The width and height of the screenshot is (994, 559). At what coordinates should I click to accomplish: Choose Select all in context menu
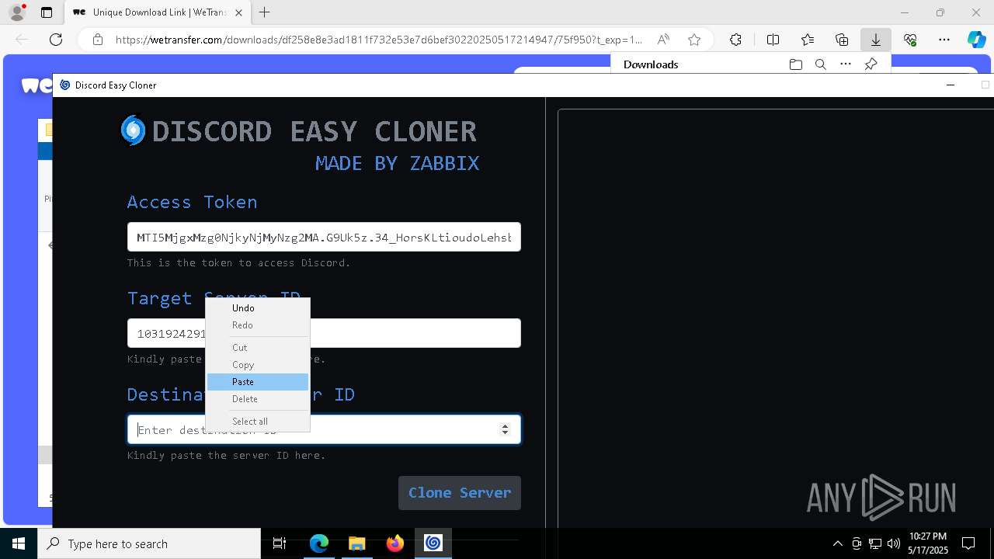click(258, 422)
